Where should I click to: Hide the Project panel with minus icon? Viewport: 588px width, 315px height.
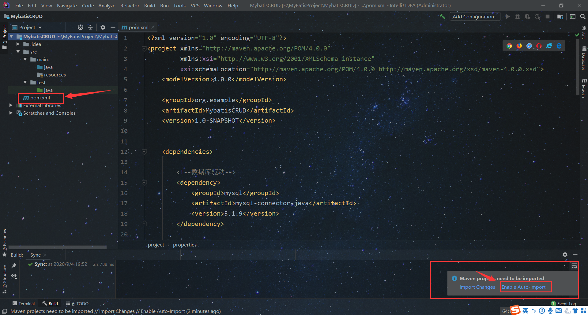pos(113,27)
